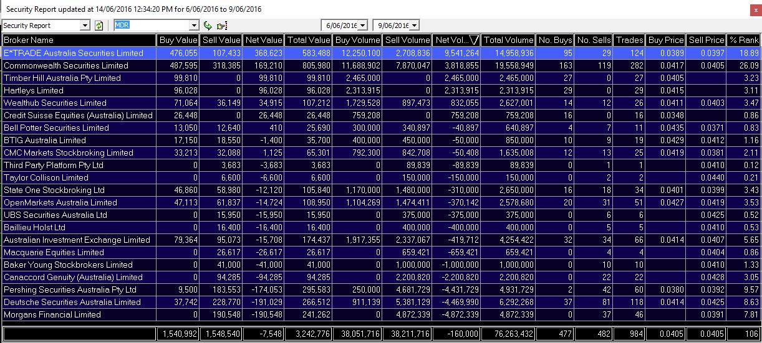762x343 pixels.
Task: Click Wealthhub net value 34,915
Action: pyautogui.click(x=271, y=103)
